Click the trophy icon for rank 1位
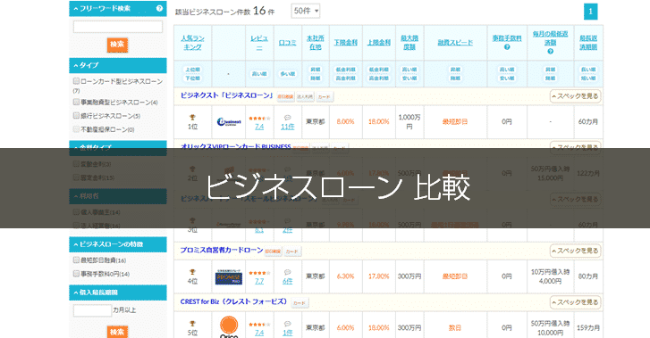Image resolution: width=650 pixels, height=338 pixels. 192,118
